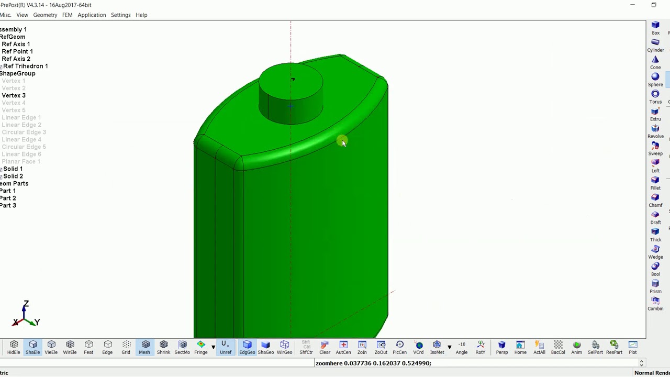Click ActAll activate all parts icon

539,348
